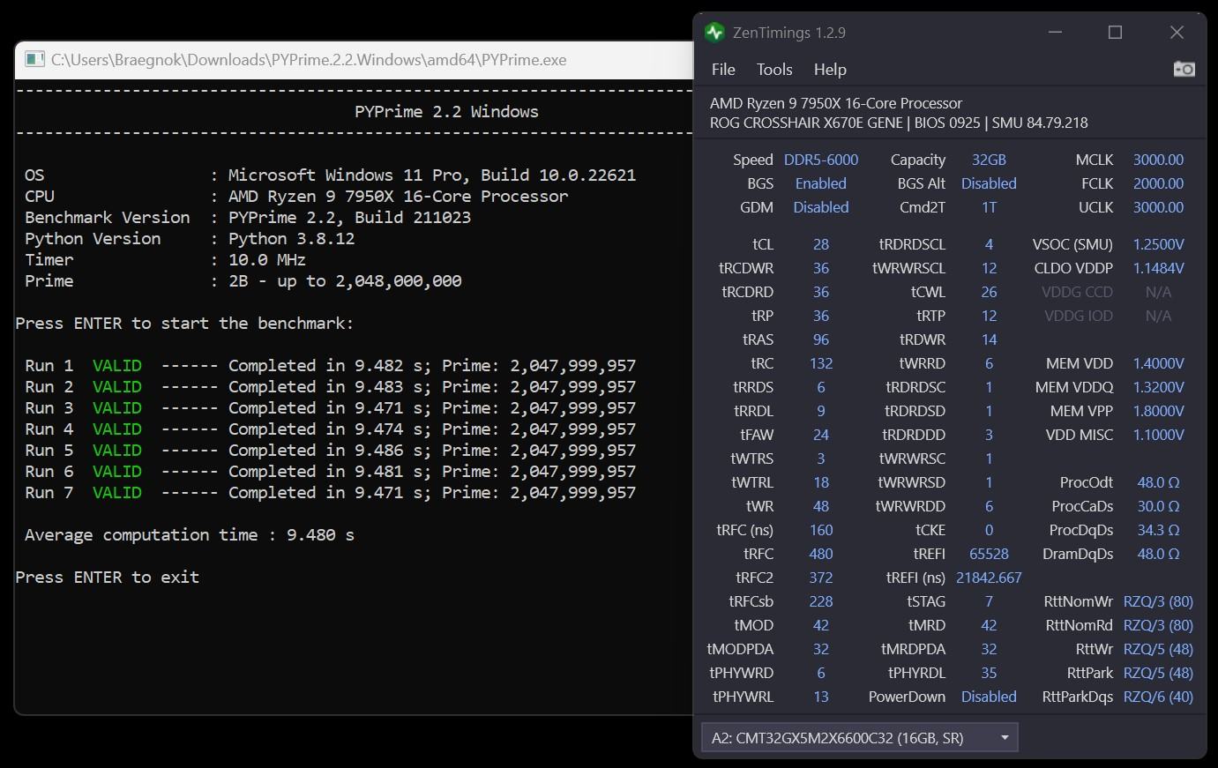The image size is (1218, 768).
Task: Minimize the ZenTimings window
Action: [1055, 33]
